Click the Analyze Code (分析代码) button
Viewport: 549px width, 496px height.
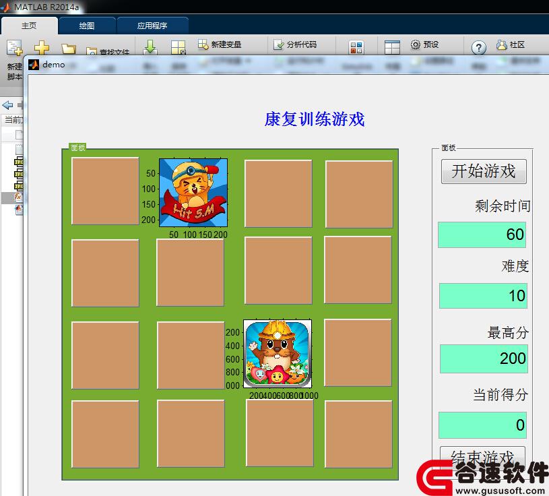[x=295, y=44]
